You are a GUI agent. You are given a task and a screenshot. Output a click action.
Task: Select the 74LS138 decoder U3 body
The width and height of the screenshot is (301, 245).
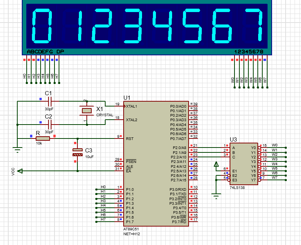pyautogui.click(x=244, y=164)
